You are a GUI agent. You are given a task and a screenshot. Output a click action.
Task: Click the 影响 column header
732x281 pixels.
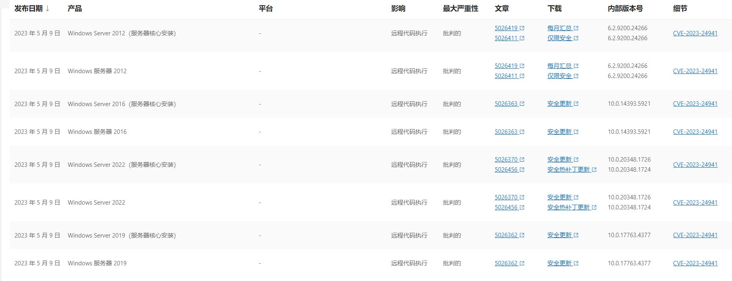click(398, 8)
